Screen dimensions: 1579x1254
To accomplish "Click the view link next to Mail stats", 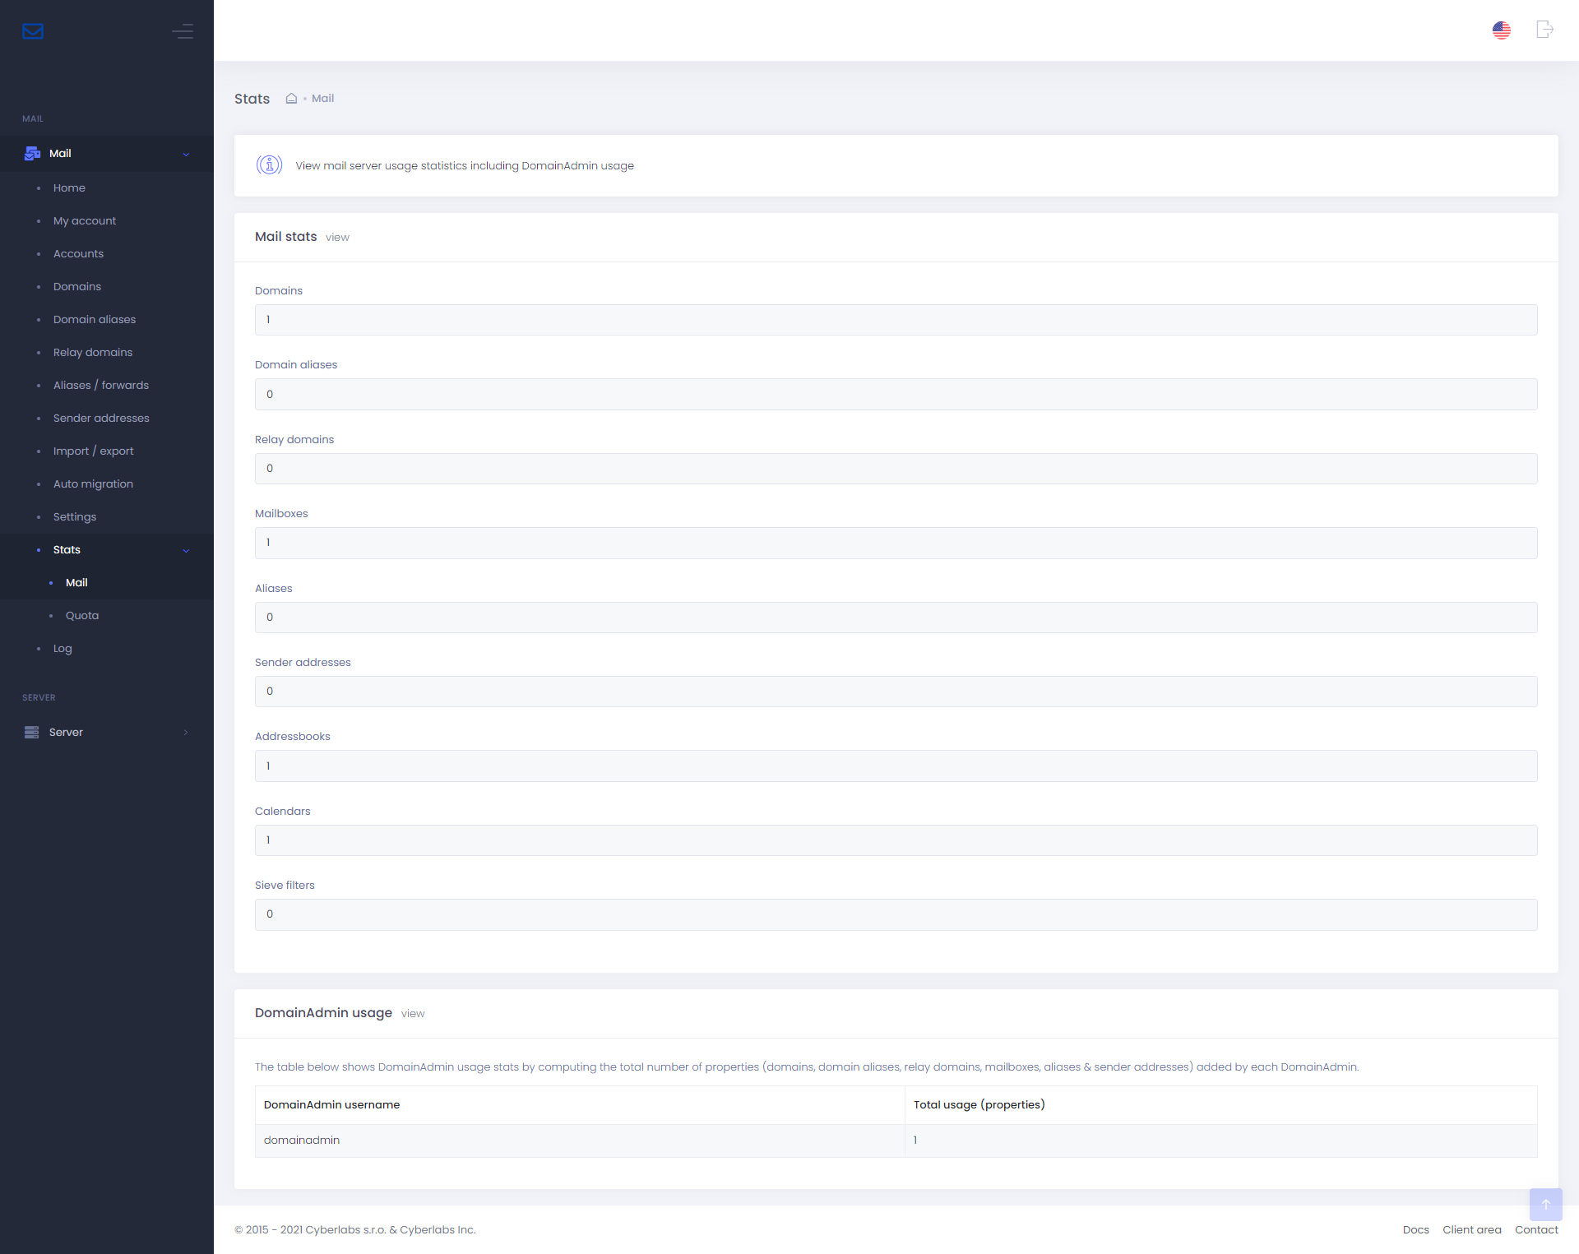I will (336, 237).
